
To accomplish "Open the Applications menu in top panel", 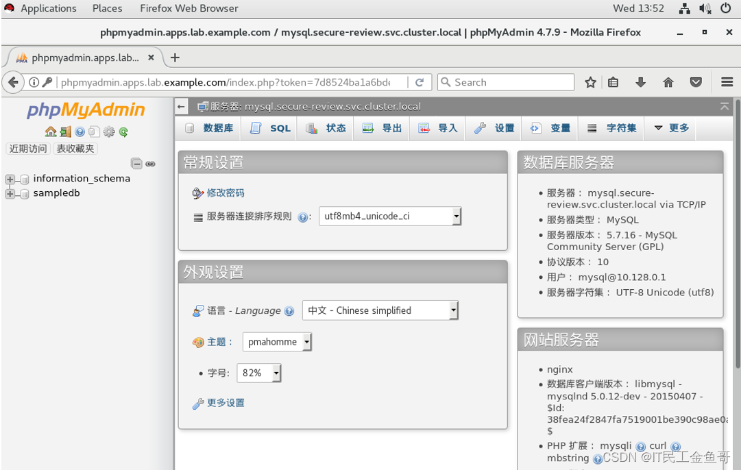I will 48,8.
